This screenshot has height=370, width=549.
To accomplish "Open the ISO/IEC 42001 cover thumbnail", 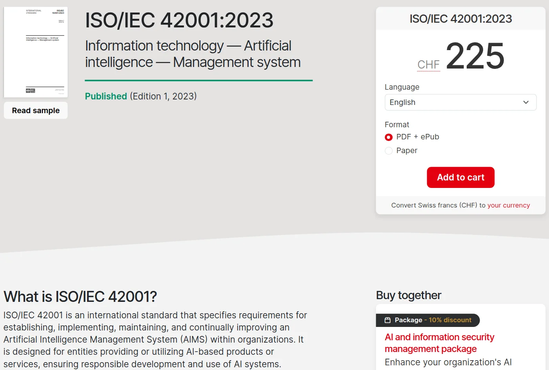I will tap(36, 52).
